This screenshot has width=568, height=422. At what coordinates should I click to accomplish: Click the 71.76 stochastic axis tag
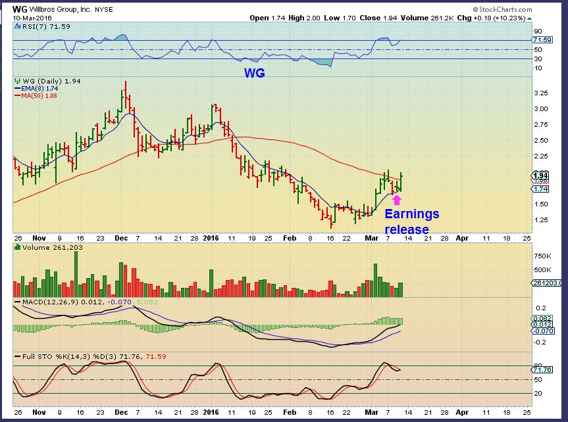tap(542, 369)
